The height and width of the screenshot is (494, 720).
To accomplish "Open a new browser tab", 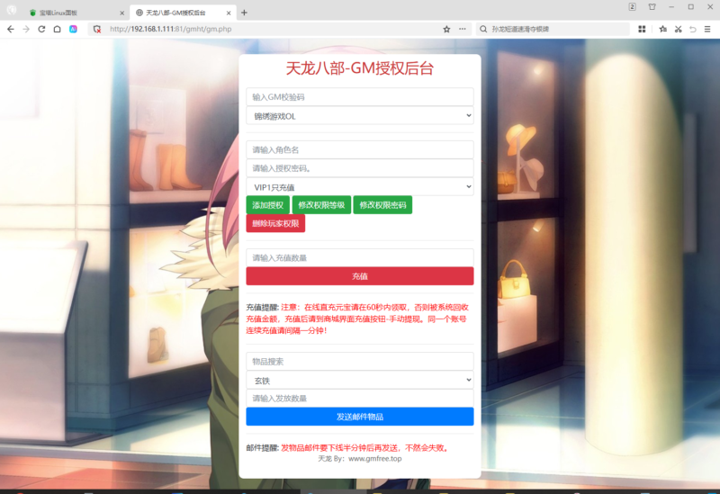I will click(244, 13).
